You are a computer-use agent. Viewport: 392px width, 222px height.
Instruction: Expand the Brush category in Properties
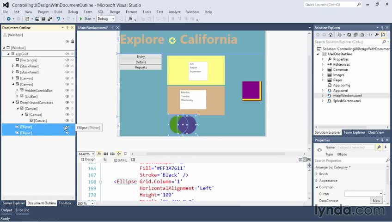click(317, 174)
